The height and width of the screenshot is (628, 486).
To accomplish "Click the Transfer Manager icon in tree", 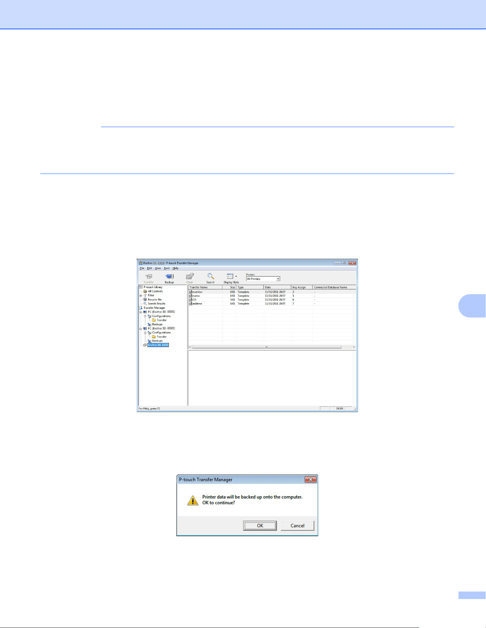I will point(141,308).
